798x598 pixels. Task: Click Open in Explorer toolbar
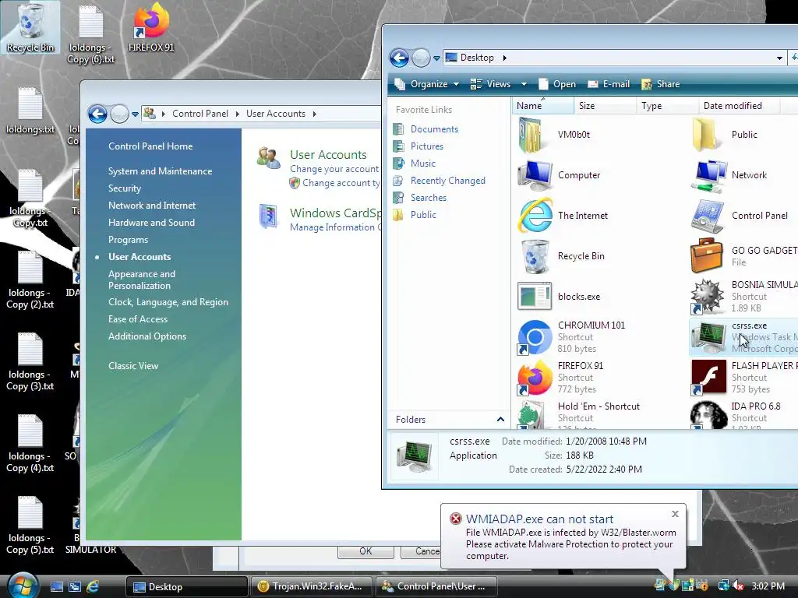point(557,84)
